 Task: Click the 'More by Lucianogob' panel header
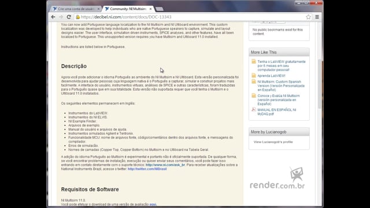(279, 132)
